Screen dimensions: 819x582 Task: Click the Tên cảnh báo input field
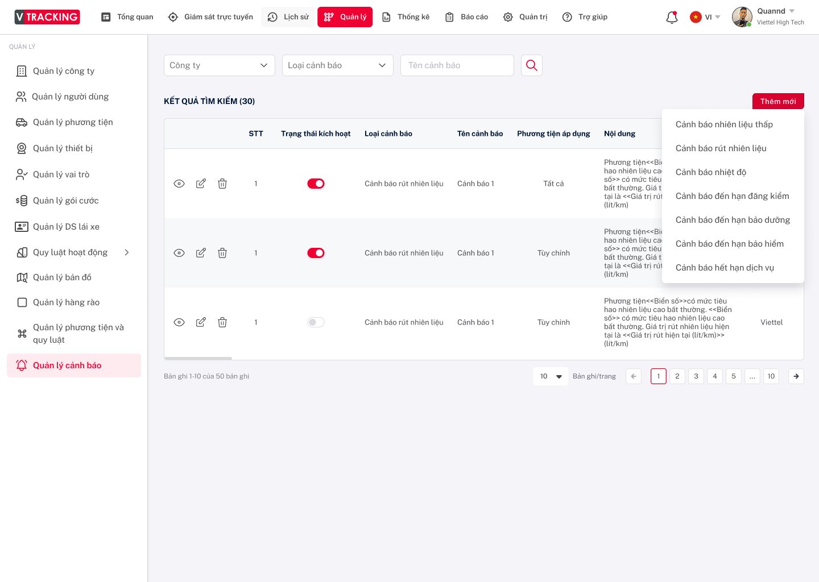(x=457, y=65)
